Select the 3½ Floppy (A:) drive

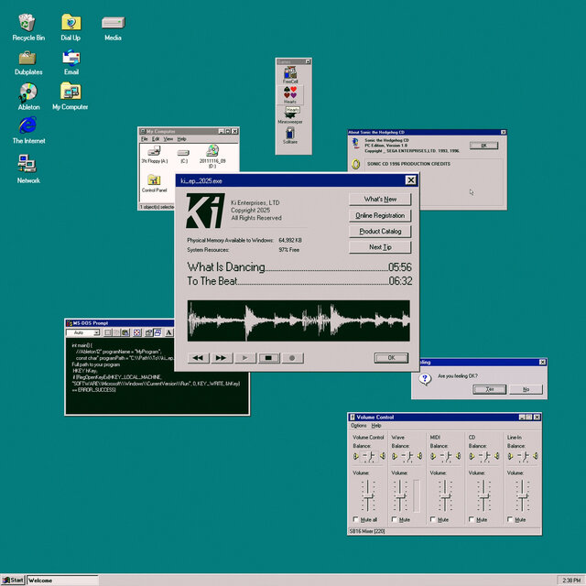[x=155, y=155]
